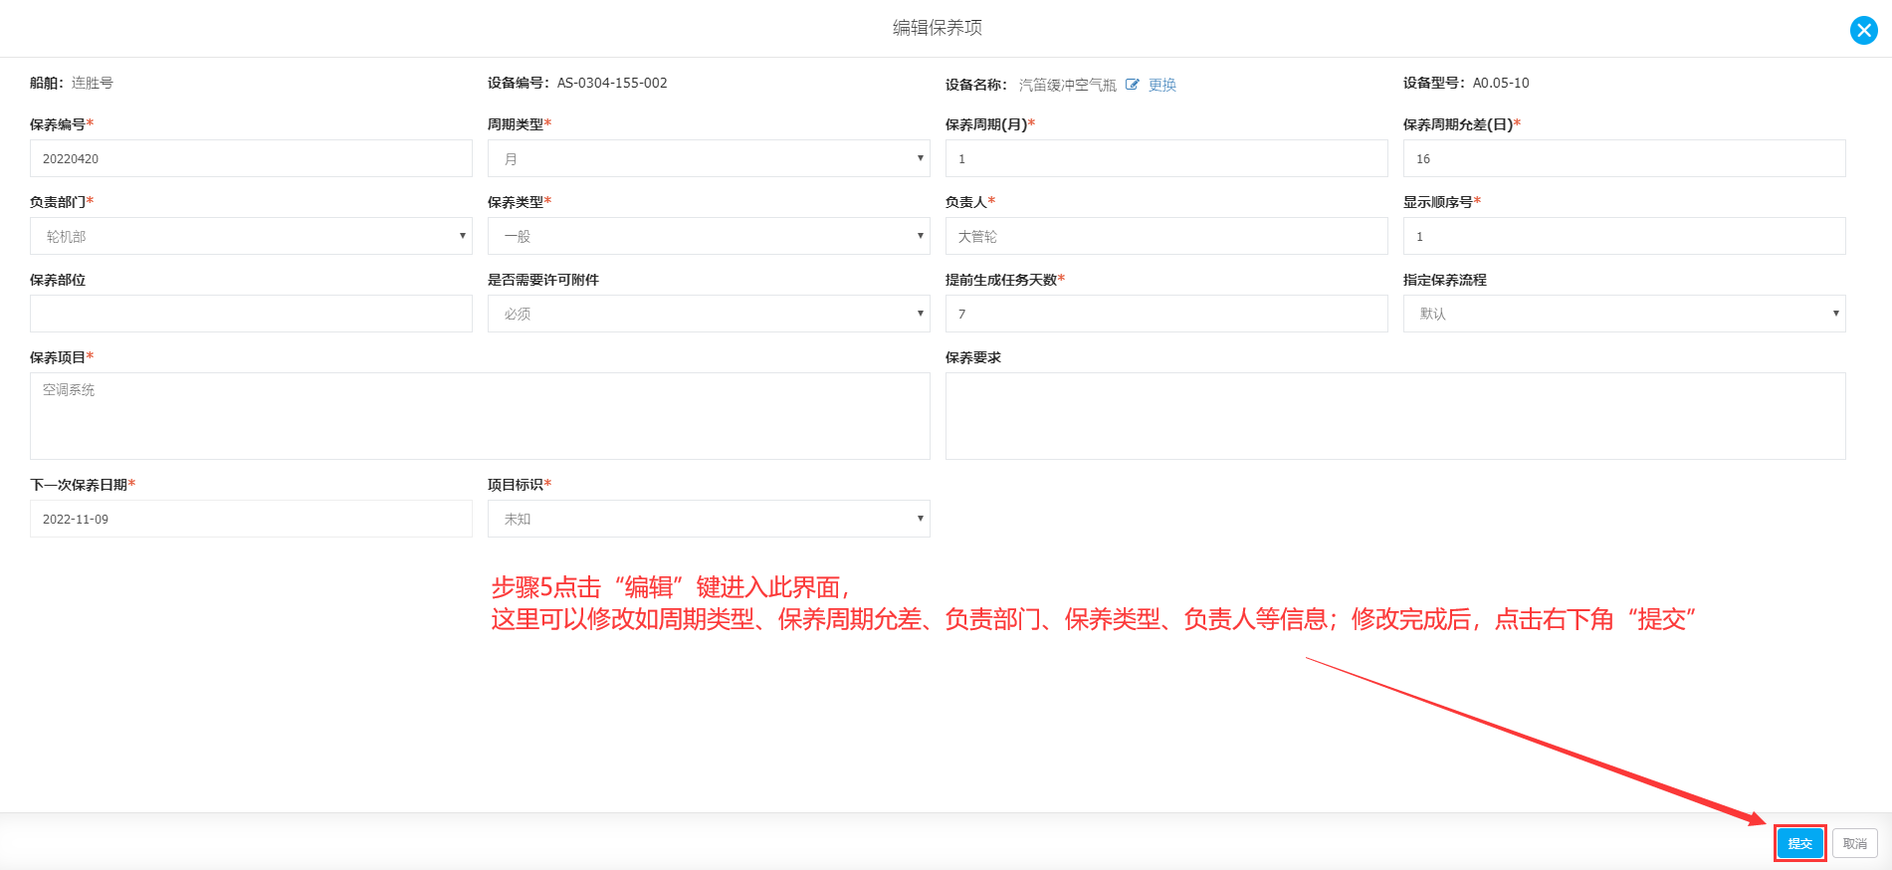The image size is (1892, 870).
Task: Click the empty 保养部位 input field
Action: [251, 314]
